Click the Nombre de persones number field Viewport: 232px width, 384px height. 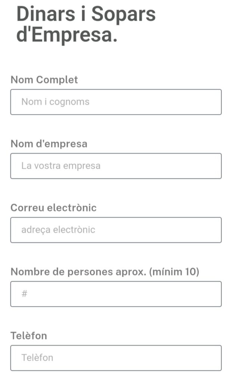click(116, 294)
